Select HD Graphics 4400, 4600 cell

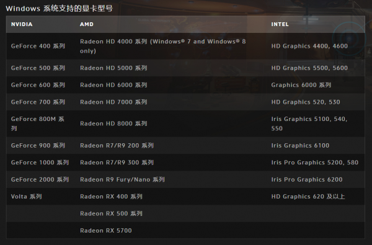(309, 46)
